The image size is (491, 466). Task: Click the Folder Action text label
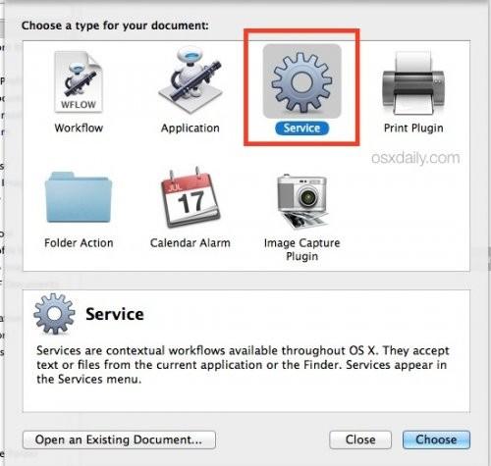(79, 243)
